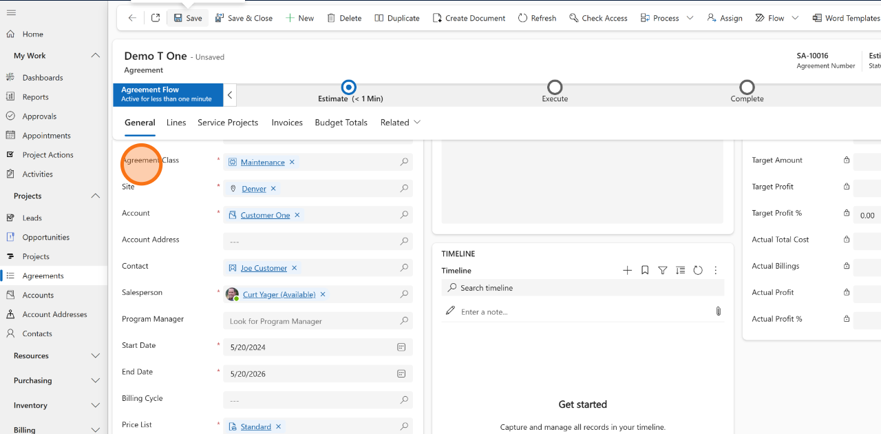Search Program Manager lookup icon

pos(405,321)
